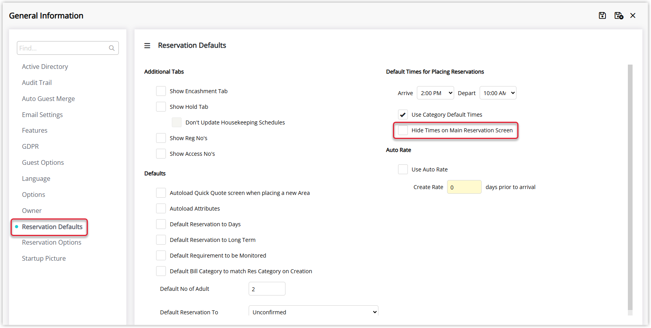Open the Audit Trail section

37,83
